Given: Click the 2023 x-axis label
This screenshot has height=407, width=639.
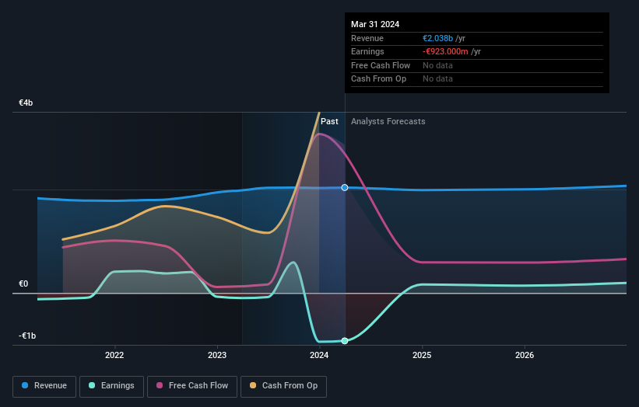Looking at the screenshot, I should (217, 355).
